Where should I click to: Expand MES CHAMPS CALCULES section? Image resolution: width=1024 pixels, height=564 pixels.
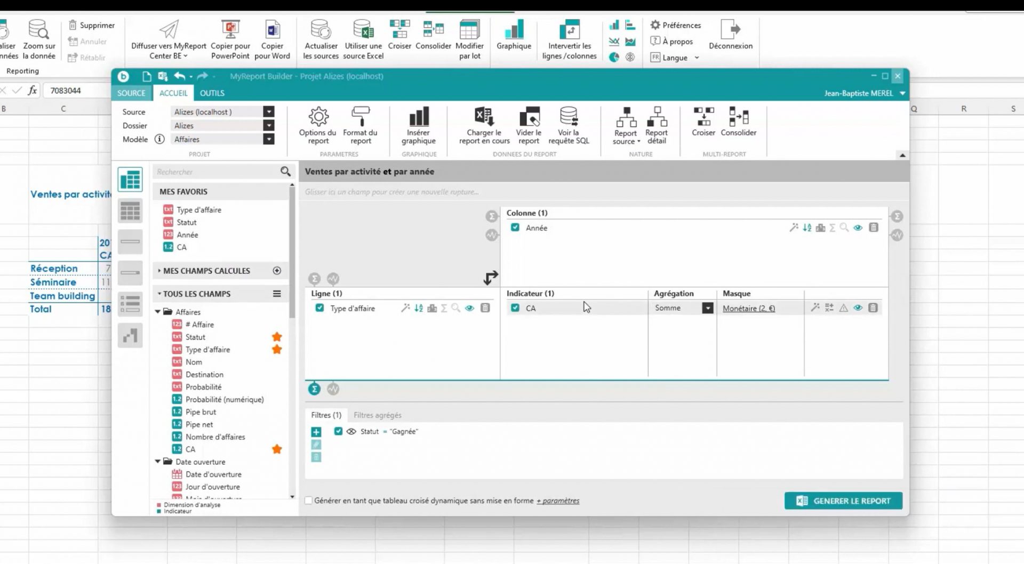pos(159,271)
